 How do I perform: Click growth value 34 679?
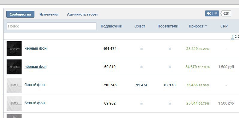191,67
